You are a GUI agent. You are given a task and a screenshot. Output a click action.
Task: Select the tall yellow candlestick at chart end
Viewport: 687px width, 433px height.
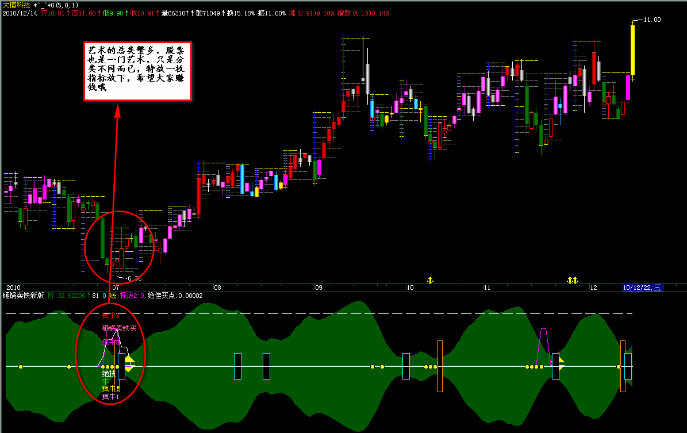632,50
